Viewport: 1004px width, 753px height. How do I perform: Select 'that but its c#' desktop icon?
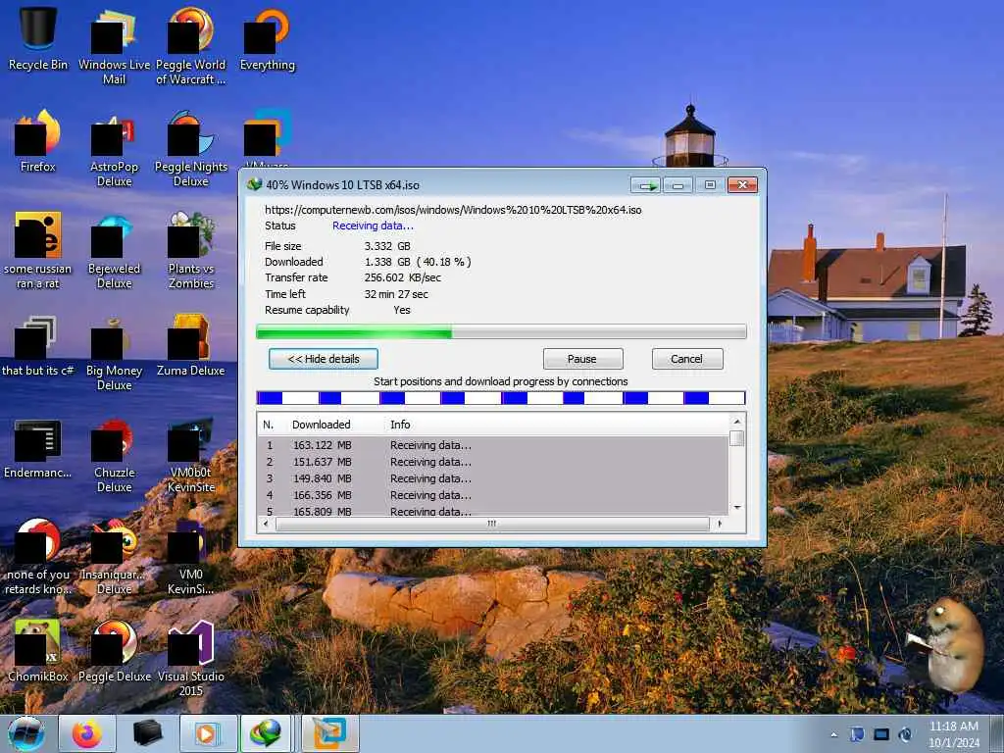tap(38, 346)
